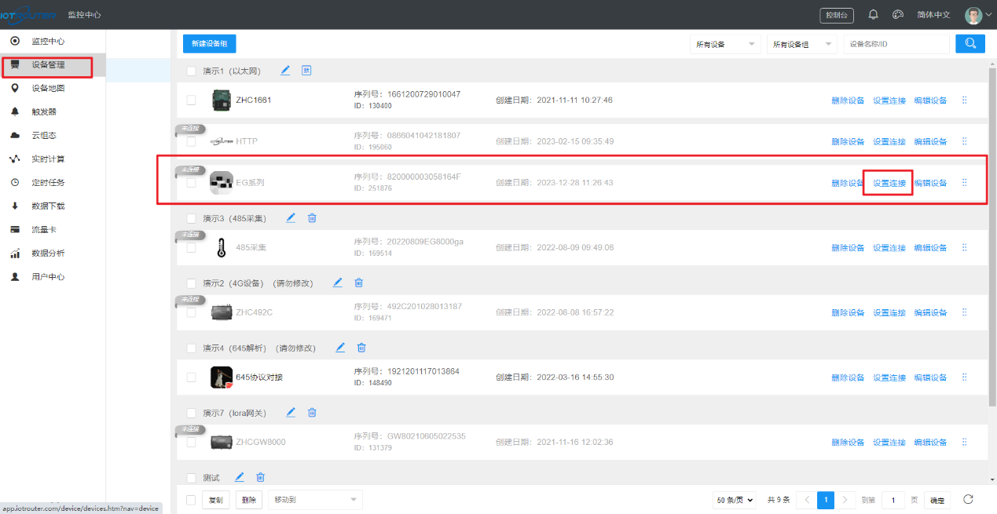Viewport: 997px width, 514px height.
Task: Edit group 演示4 (645解析) pencil icon
Action: click(x=340, y=348)
